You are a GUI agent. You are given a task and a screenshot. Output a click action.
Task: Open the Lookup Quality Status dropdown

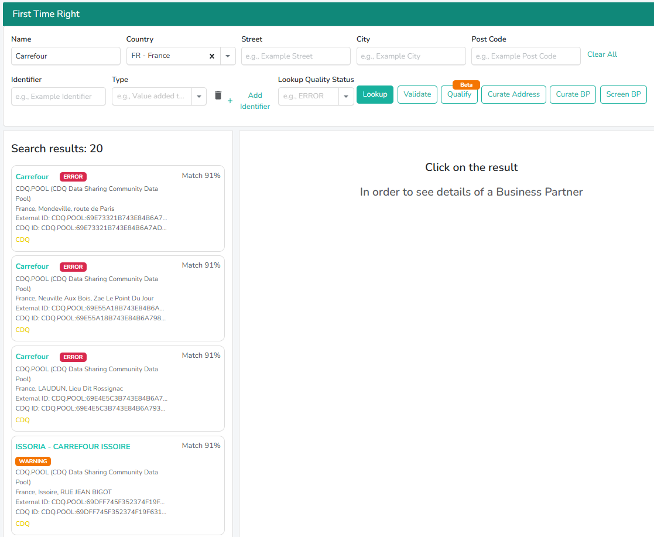pos(346,97)
